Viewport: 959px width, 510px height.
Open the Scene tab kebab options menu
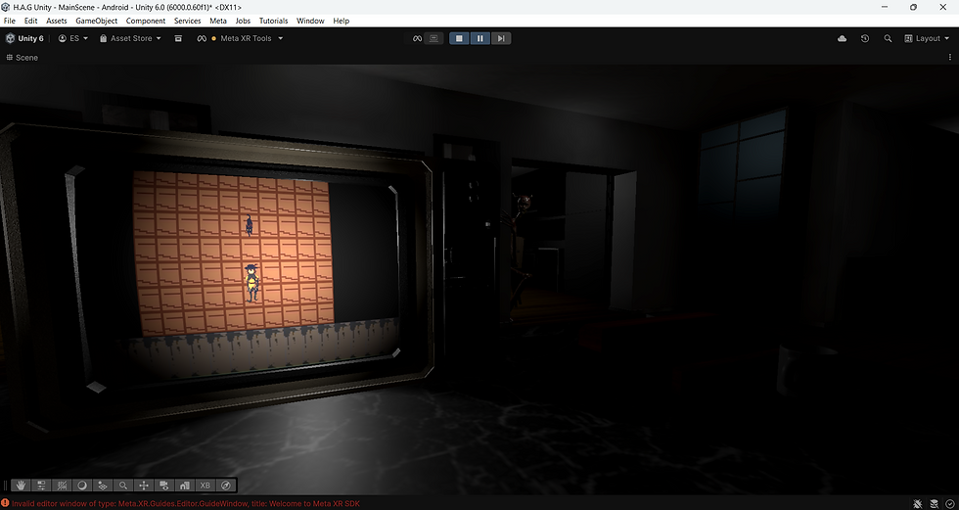coord(950,57)
